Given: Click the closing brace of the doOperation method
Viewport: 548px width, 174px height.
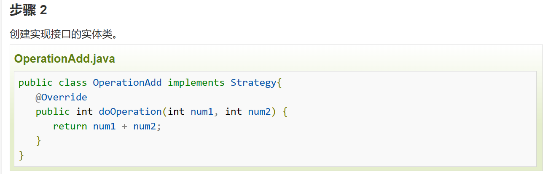Looking at the screenshot, I should tap(39, 141).
